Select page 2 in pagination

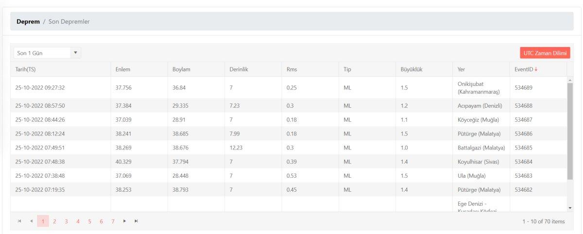coord(55,221)
